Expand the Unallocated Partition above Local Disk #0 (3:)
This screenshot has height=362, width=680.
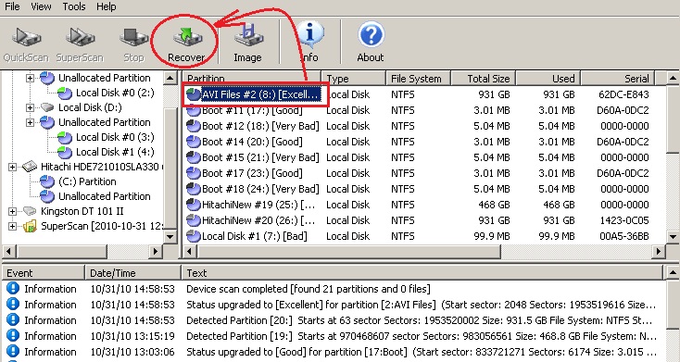click(x=30, y=123)
